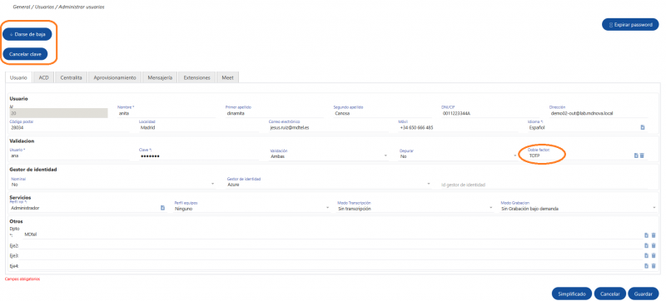666x301 pixels.
Task: Click the document icon beside Idioma field
Action: (643, 127)
